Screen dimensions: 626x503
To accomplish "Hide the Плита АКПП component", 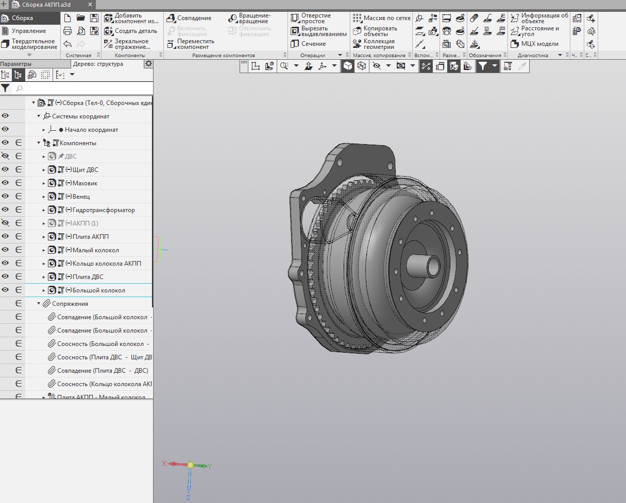I will coord(6,236).
